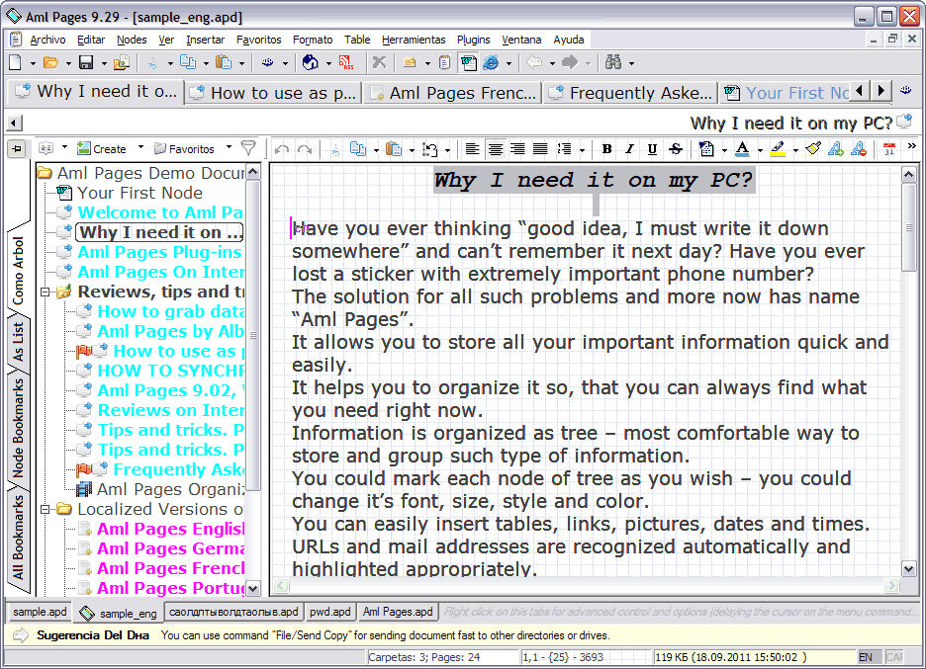This screenshot has height=669, width=926.
Task: Click the Open folder icon
Action: pos(50,62)
